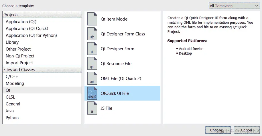This screenshot has width=262, height=136.
Task: Select the General category
Action: [x=42, y=104]
